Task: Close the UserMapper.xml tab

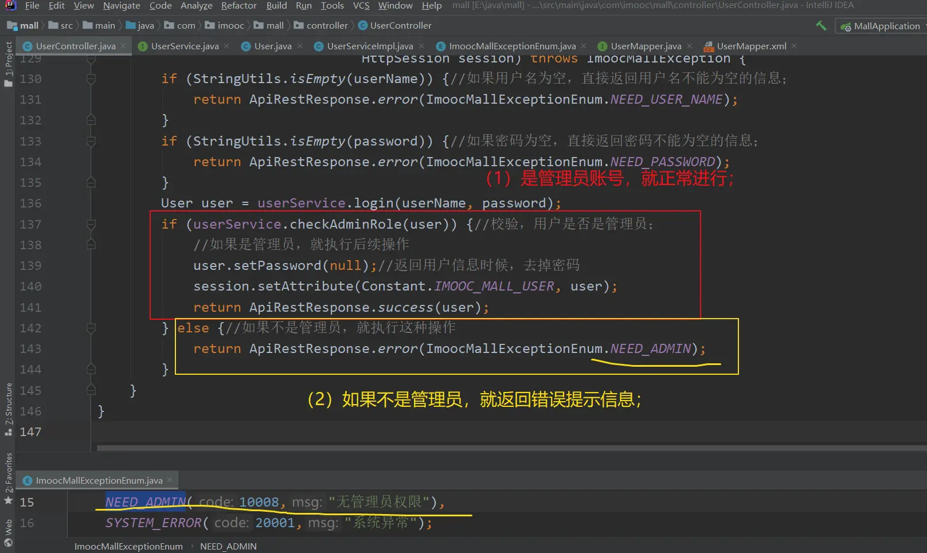Action: click(x=794, y=46)
